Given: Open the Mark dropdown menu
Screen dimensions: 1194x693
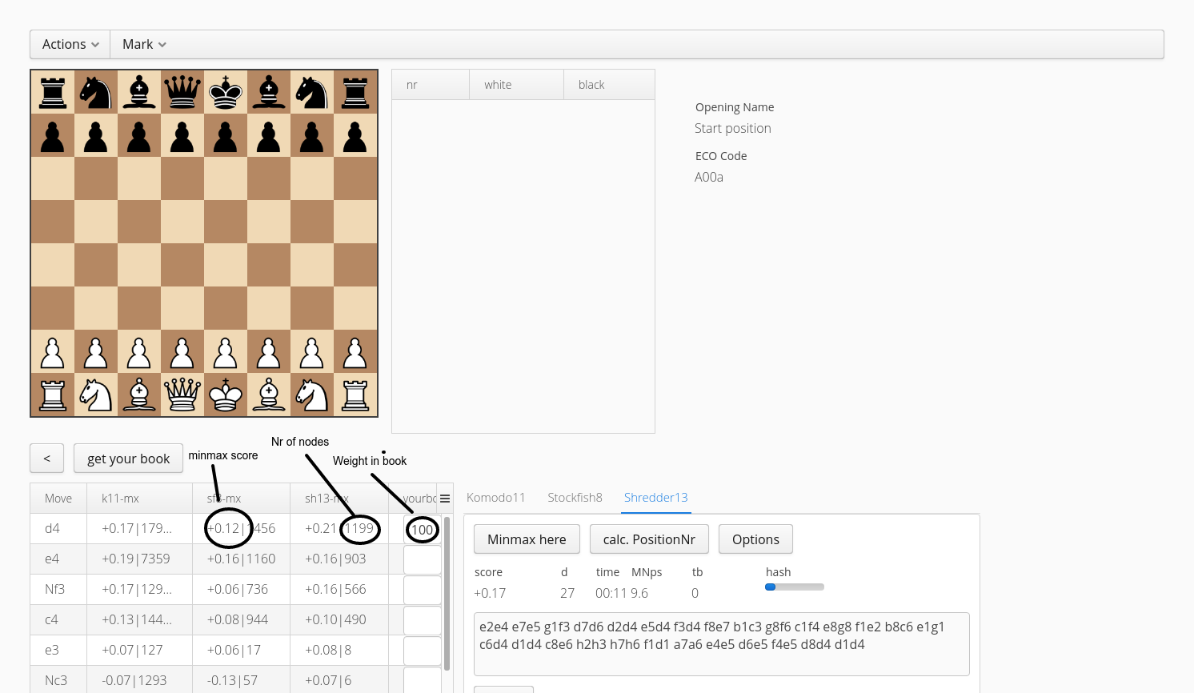Looking at the screenshot, I should click(144, 45).
